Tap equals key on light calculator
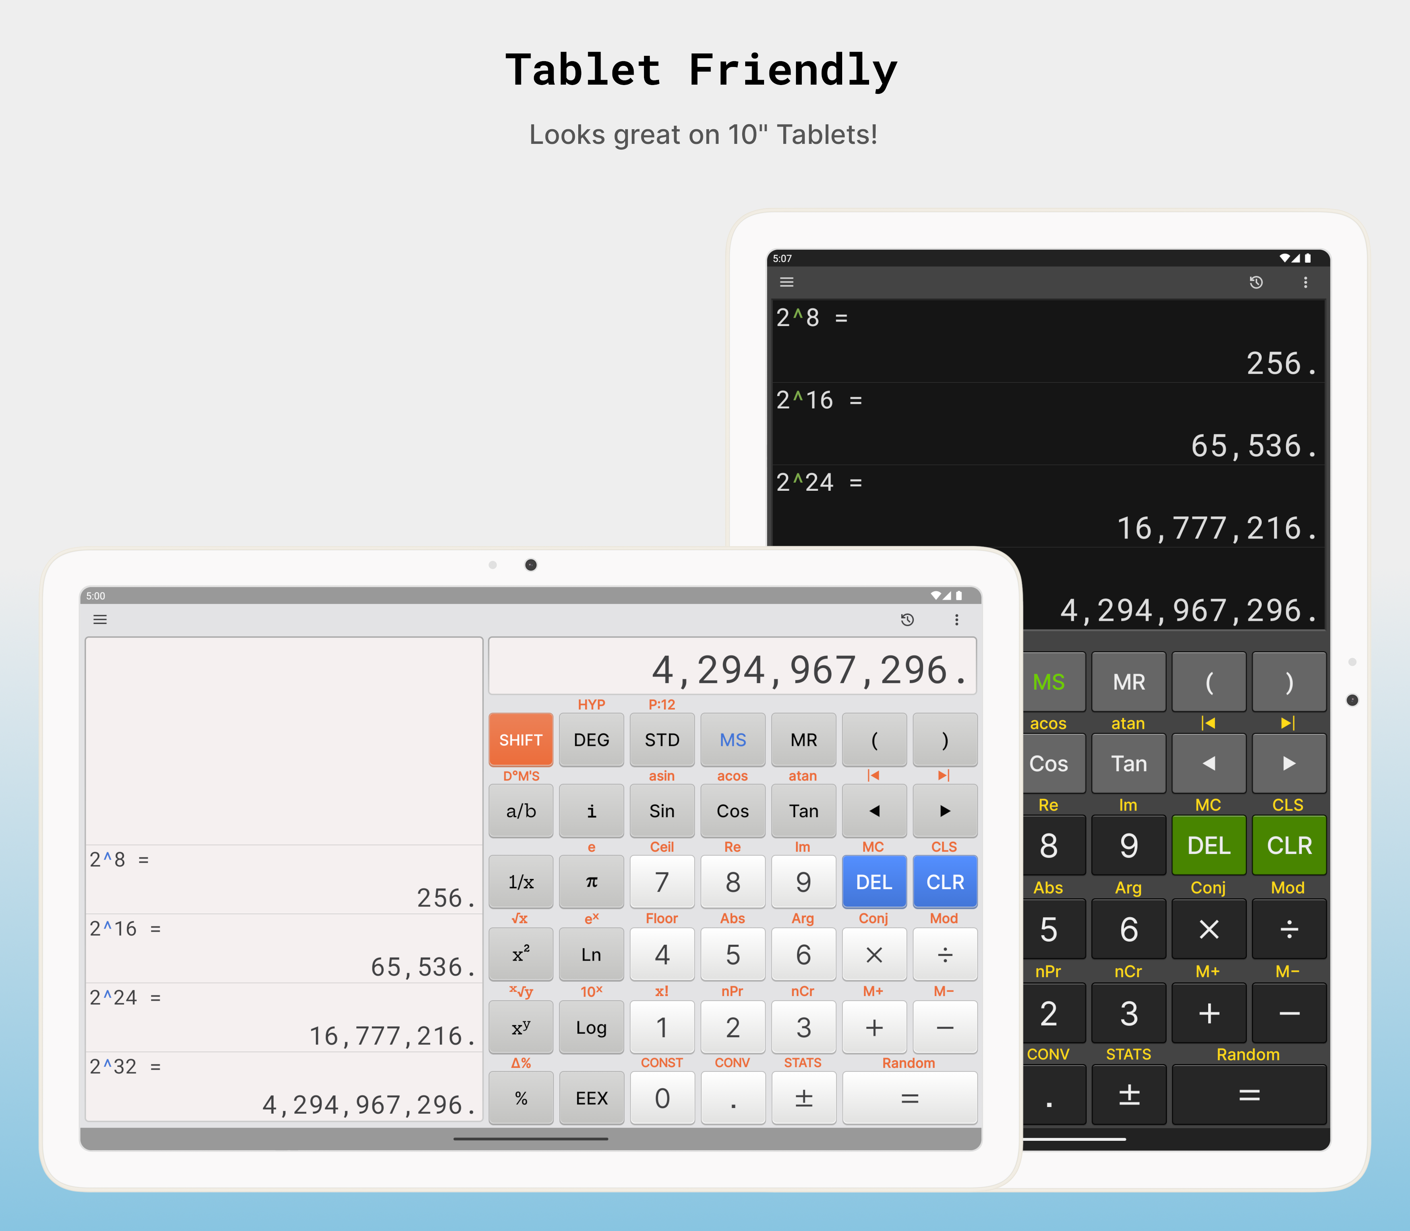 [910, 1098]
